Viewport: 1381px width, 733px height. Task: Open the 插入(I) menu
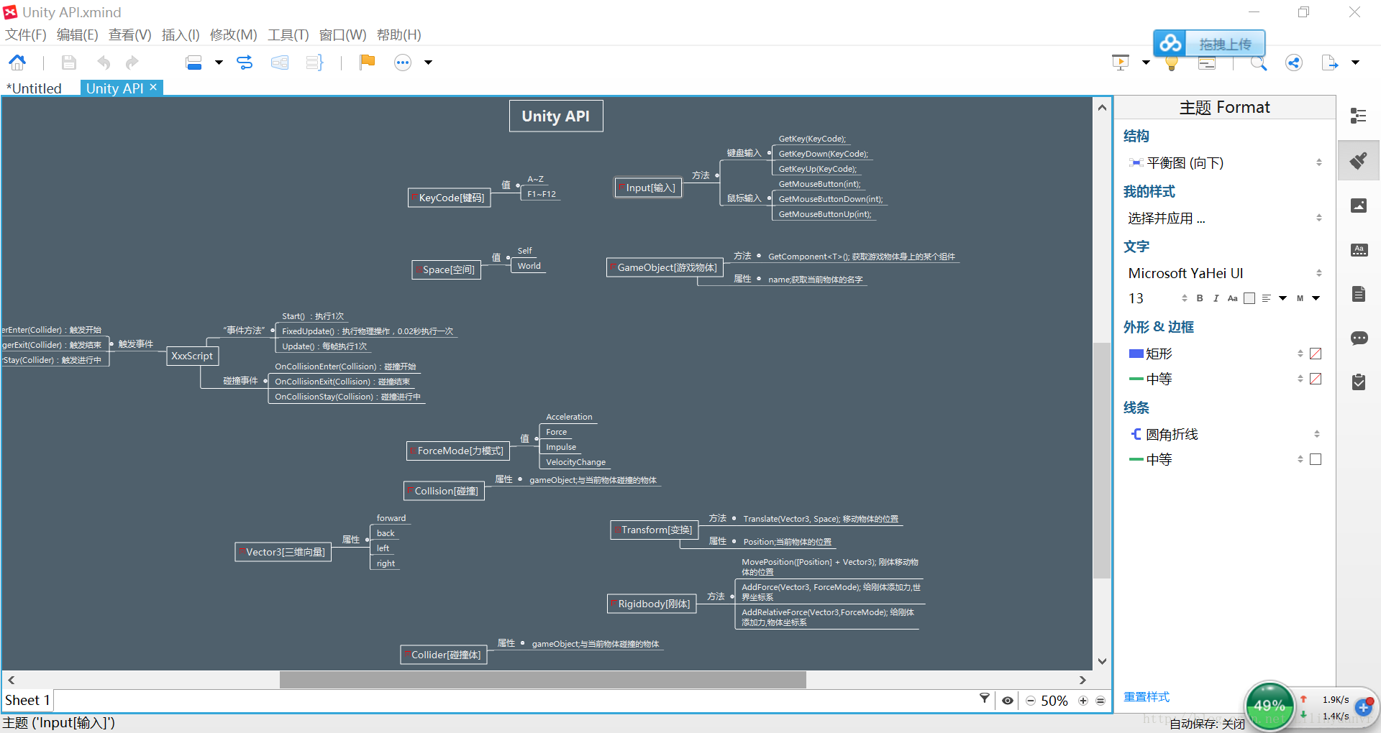point(181,34)
